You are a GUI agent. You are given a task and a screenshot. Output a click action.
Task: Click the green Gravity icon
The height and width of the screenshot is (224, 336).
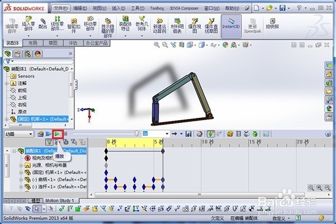coord(255,134)
